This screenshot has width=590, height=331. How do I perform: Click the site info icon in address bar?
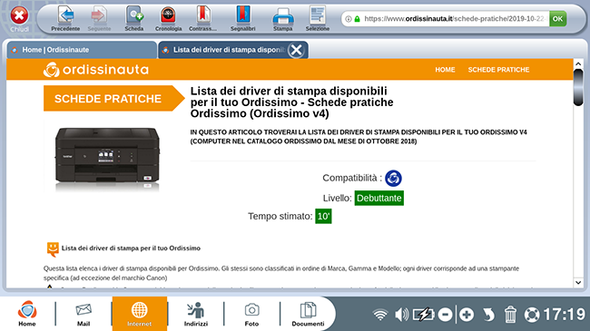click(349, 19)
